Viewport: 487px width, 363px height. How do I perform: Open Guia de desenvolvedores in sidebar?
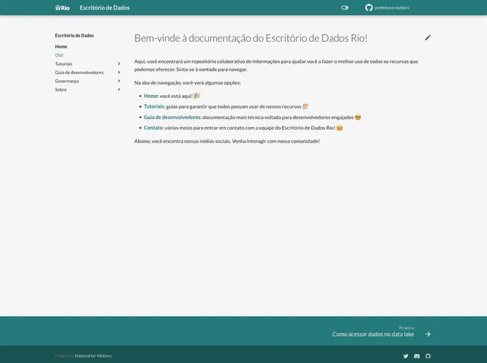[79, 72]
